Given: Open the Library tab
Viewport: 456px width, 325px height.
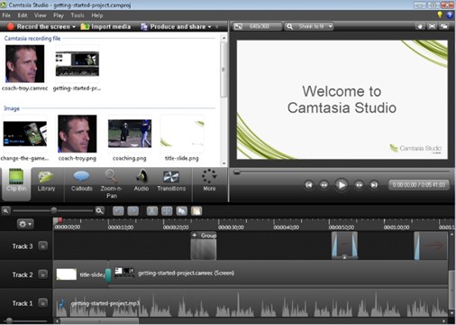Looking at the screenshot, I should click(46, 181).
